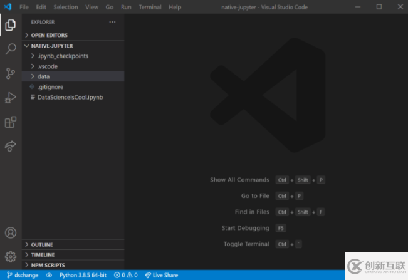
Task: Click Python 3.8.5 64-bit interpreter selector
Action: coord(83,275)
